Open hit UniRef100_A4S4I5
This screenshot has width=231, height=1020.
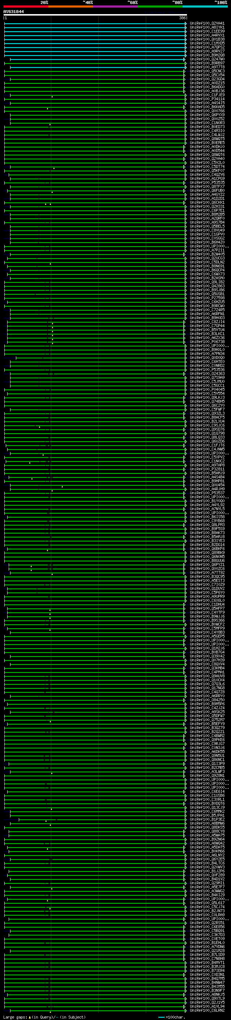pos(207,103)
